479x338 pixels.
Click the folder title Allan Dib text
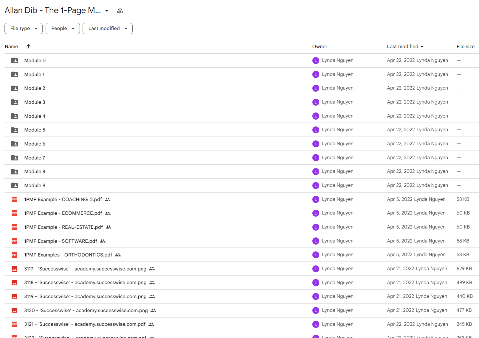(53, 10)
